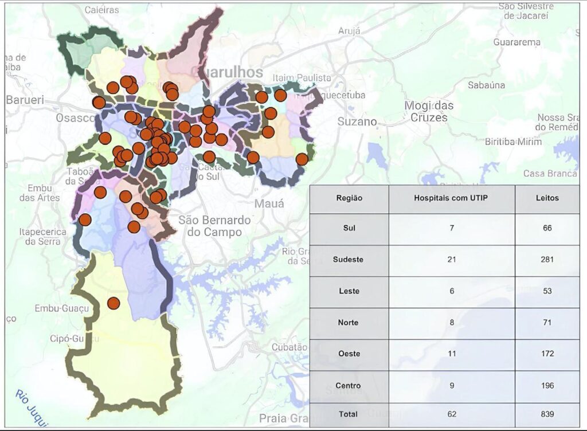The image size is (587, 431).
Task: Click the Leitos column header
Action: [x=547, y=198]
